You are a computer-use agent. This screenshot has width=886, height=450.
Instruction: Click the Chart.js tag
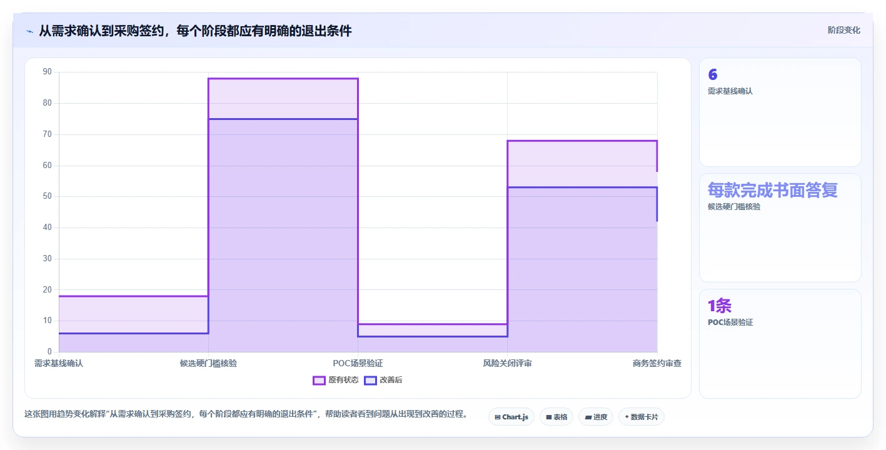[511, 417]
